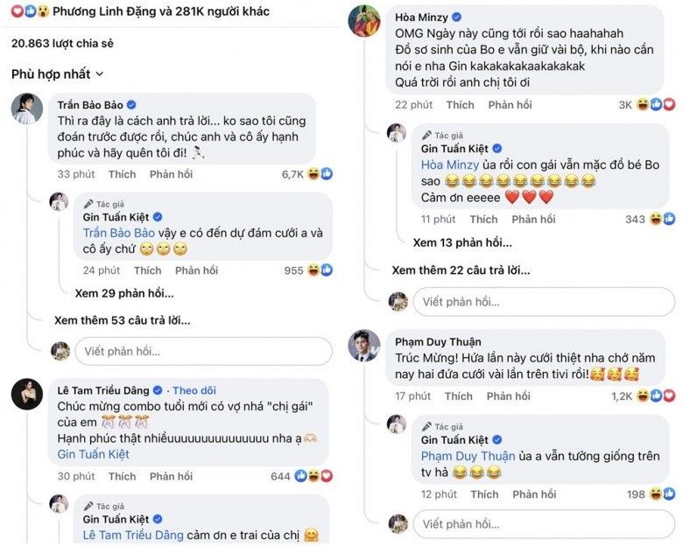Click reply input under Phạm Duy Thuận thread
683x546 pixels.
pos(543,523)
